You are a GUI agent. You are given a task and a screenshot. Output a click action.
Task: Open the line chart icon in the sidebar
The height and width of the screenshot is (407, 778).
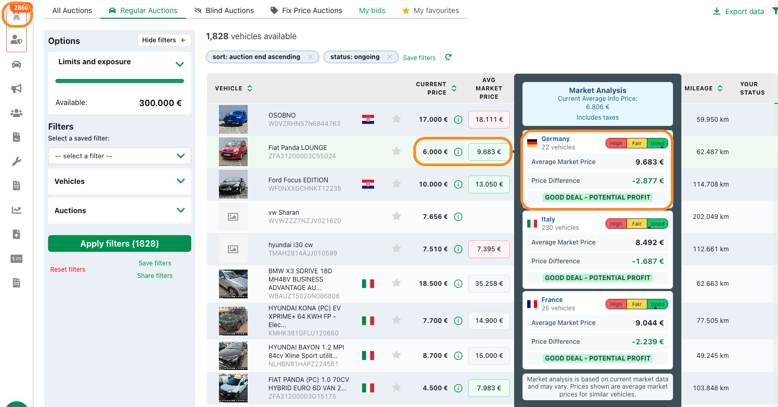pos(16,210)
